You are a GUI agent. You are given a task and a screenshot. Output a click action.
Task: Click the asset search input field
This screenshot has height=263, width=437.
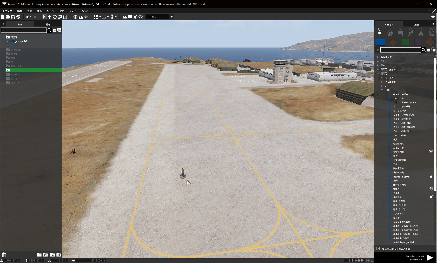pyautogui.click(x=400, y=50)
